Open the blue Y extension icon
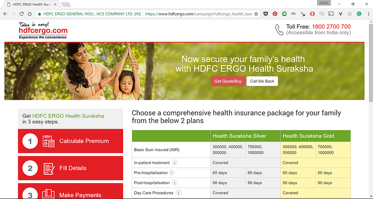The width and height of the screenshot is (373, 199). coord(340,14)
